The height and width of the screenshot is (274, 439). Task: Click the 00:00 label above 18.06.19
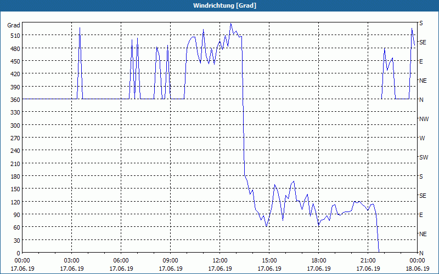pos(417,261)
